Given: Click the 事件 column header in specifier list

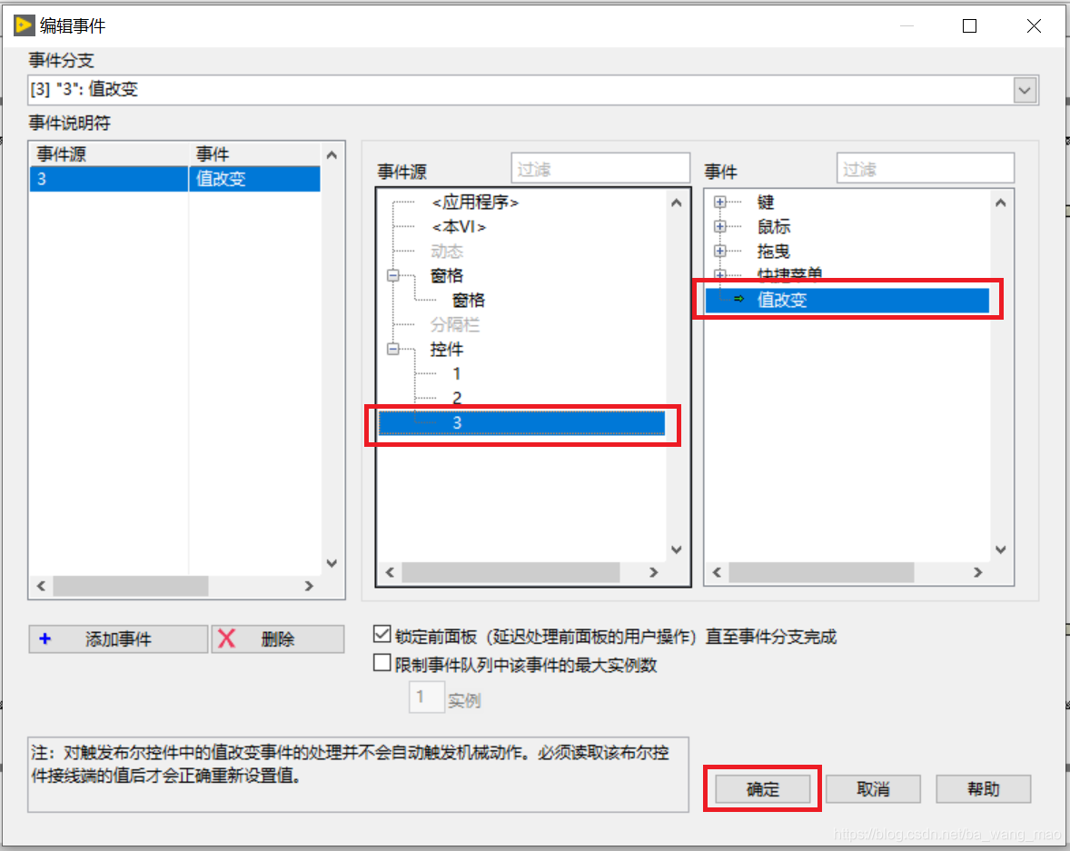Looking at the screenshot, I should click(253, 153).
